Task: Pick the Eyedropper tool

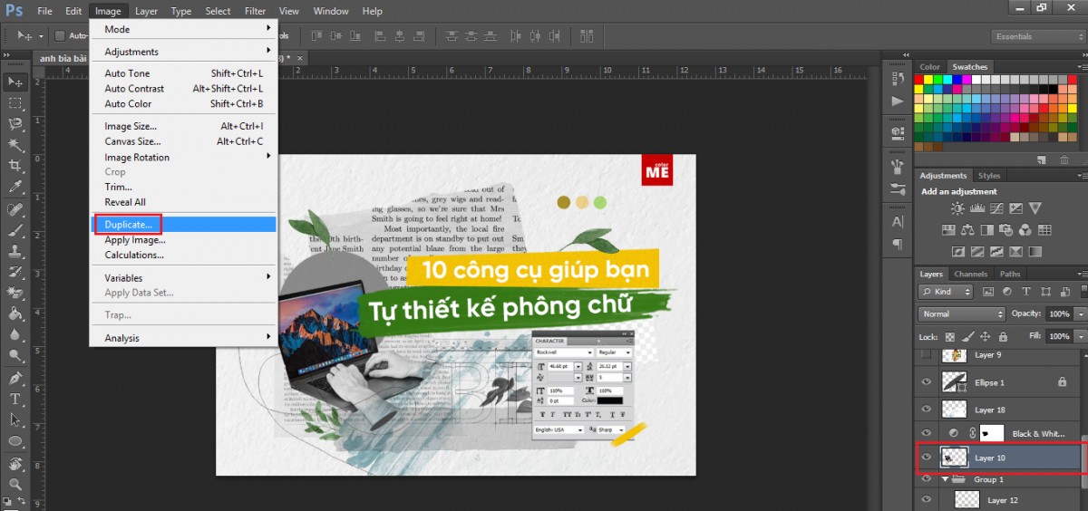Action: pos(15,188)
